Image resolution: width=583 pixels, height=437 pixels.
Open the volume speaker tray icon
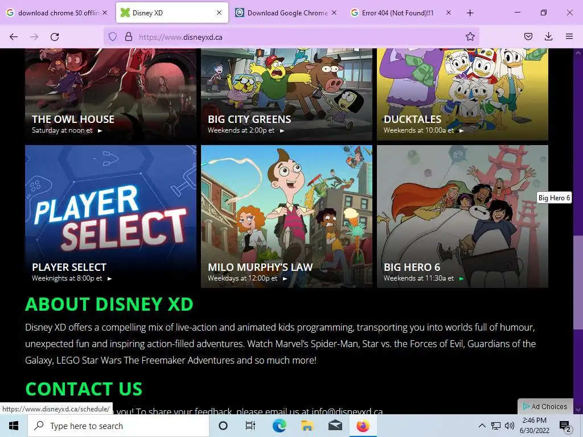pyautogui.click(x=510, y=426)
